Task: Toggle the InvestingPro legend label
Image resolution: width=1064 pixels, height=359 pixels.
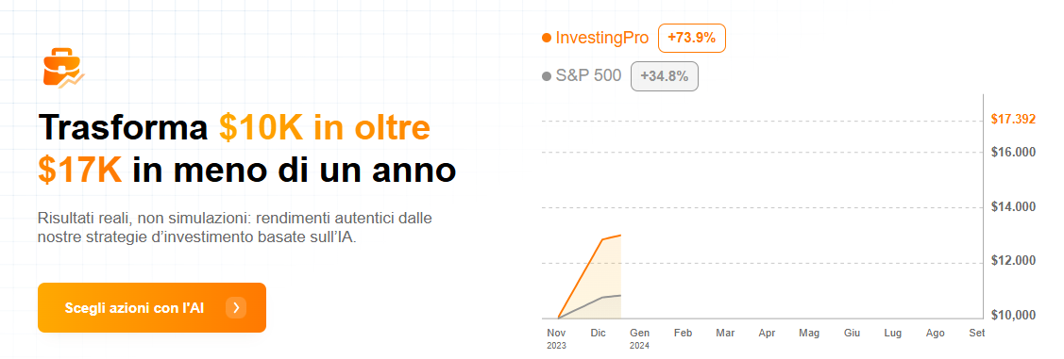Action: click(x=602, y=38)
